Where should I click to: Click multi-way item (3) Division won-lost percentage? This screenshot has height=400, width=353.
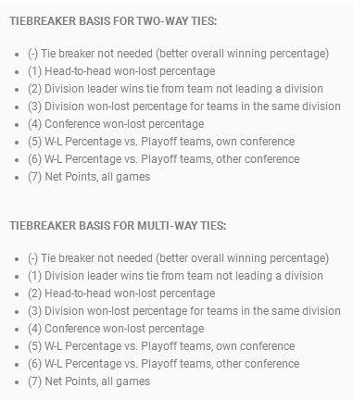(184, 311)
